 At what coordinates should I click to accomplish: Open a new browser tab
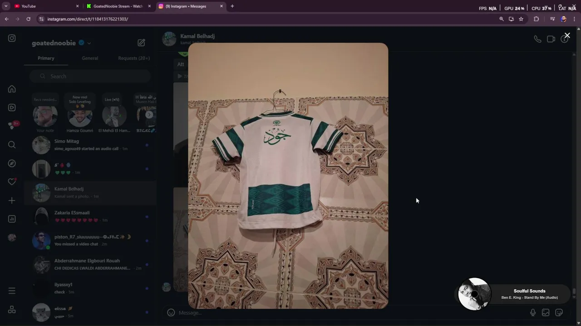click(232, 6)
